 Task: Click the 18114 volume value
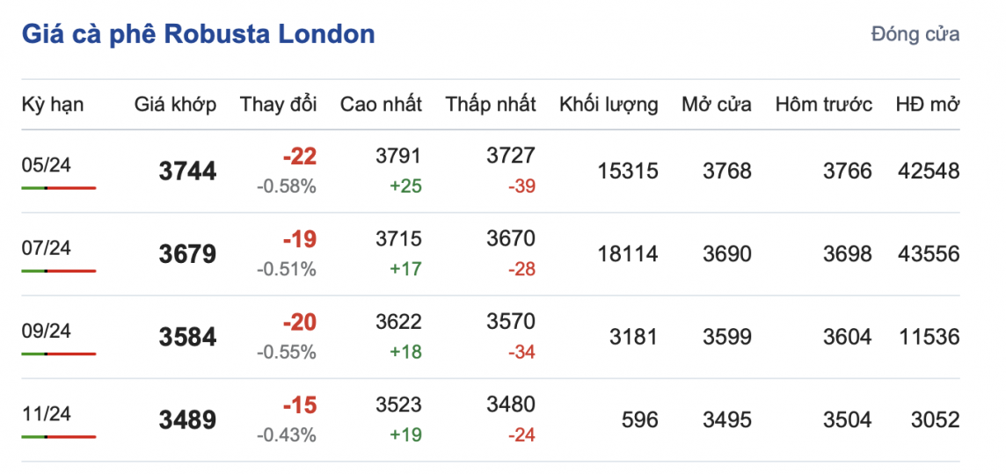click(x=627, y=254)
